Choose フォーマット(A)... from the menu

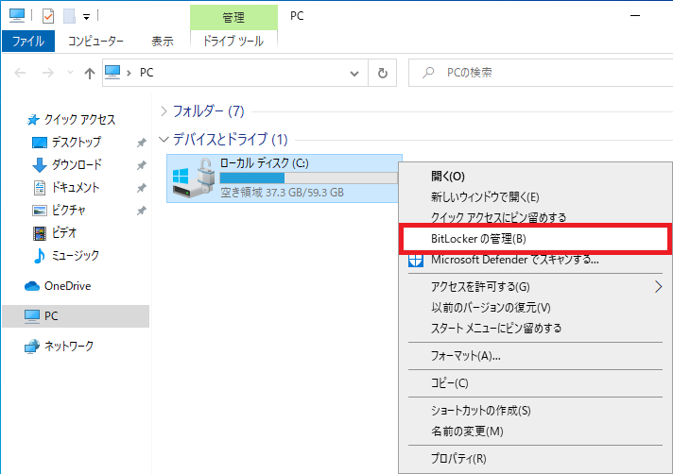(x=535, y=356)
